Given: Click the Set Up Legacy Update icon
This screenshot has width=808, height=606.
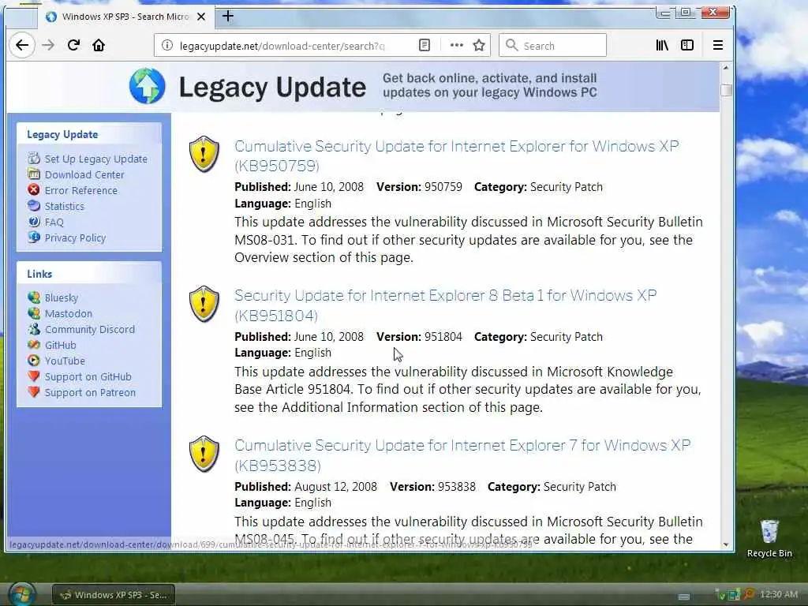Looking at the screenshot, I should (x=34, y=158).
